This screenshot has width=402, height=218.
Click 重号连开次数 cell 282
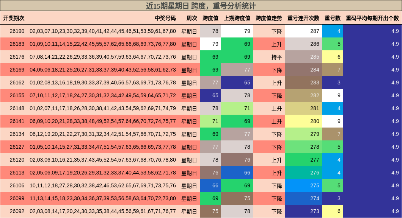pos(303,95)
